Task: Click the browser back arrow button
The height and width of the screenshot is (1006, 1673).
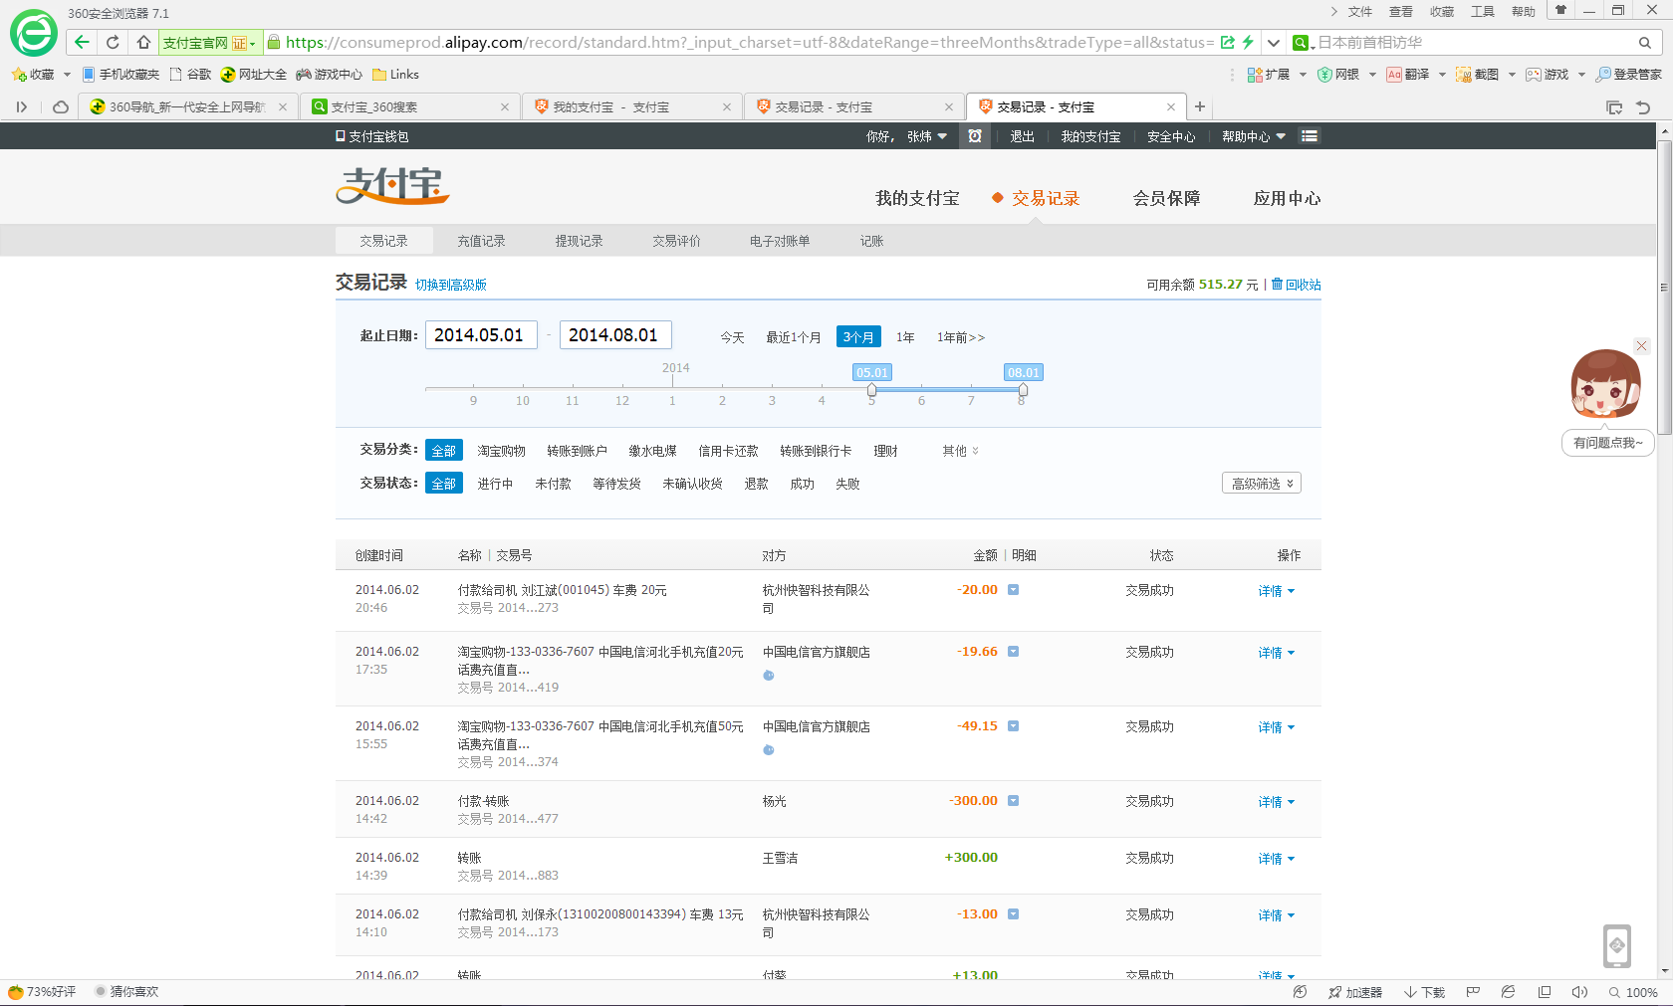Action: pyautogui.click(x=82, y=42)
